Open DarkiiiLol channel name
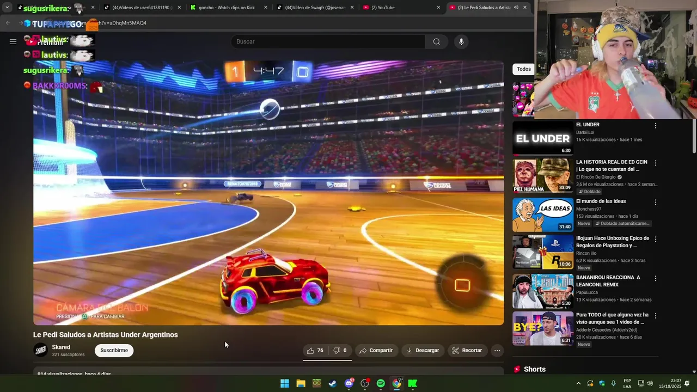 [x=585, y=132]
